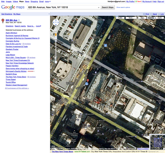Image resolution: width=165 pixels, height=153 pixels.
Task: Click Report a problem link
Action: pos(143,149)
